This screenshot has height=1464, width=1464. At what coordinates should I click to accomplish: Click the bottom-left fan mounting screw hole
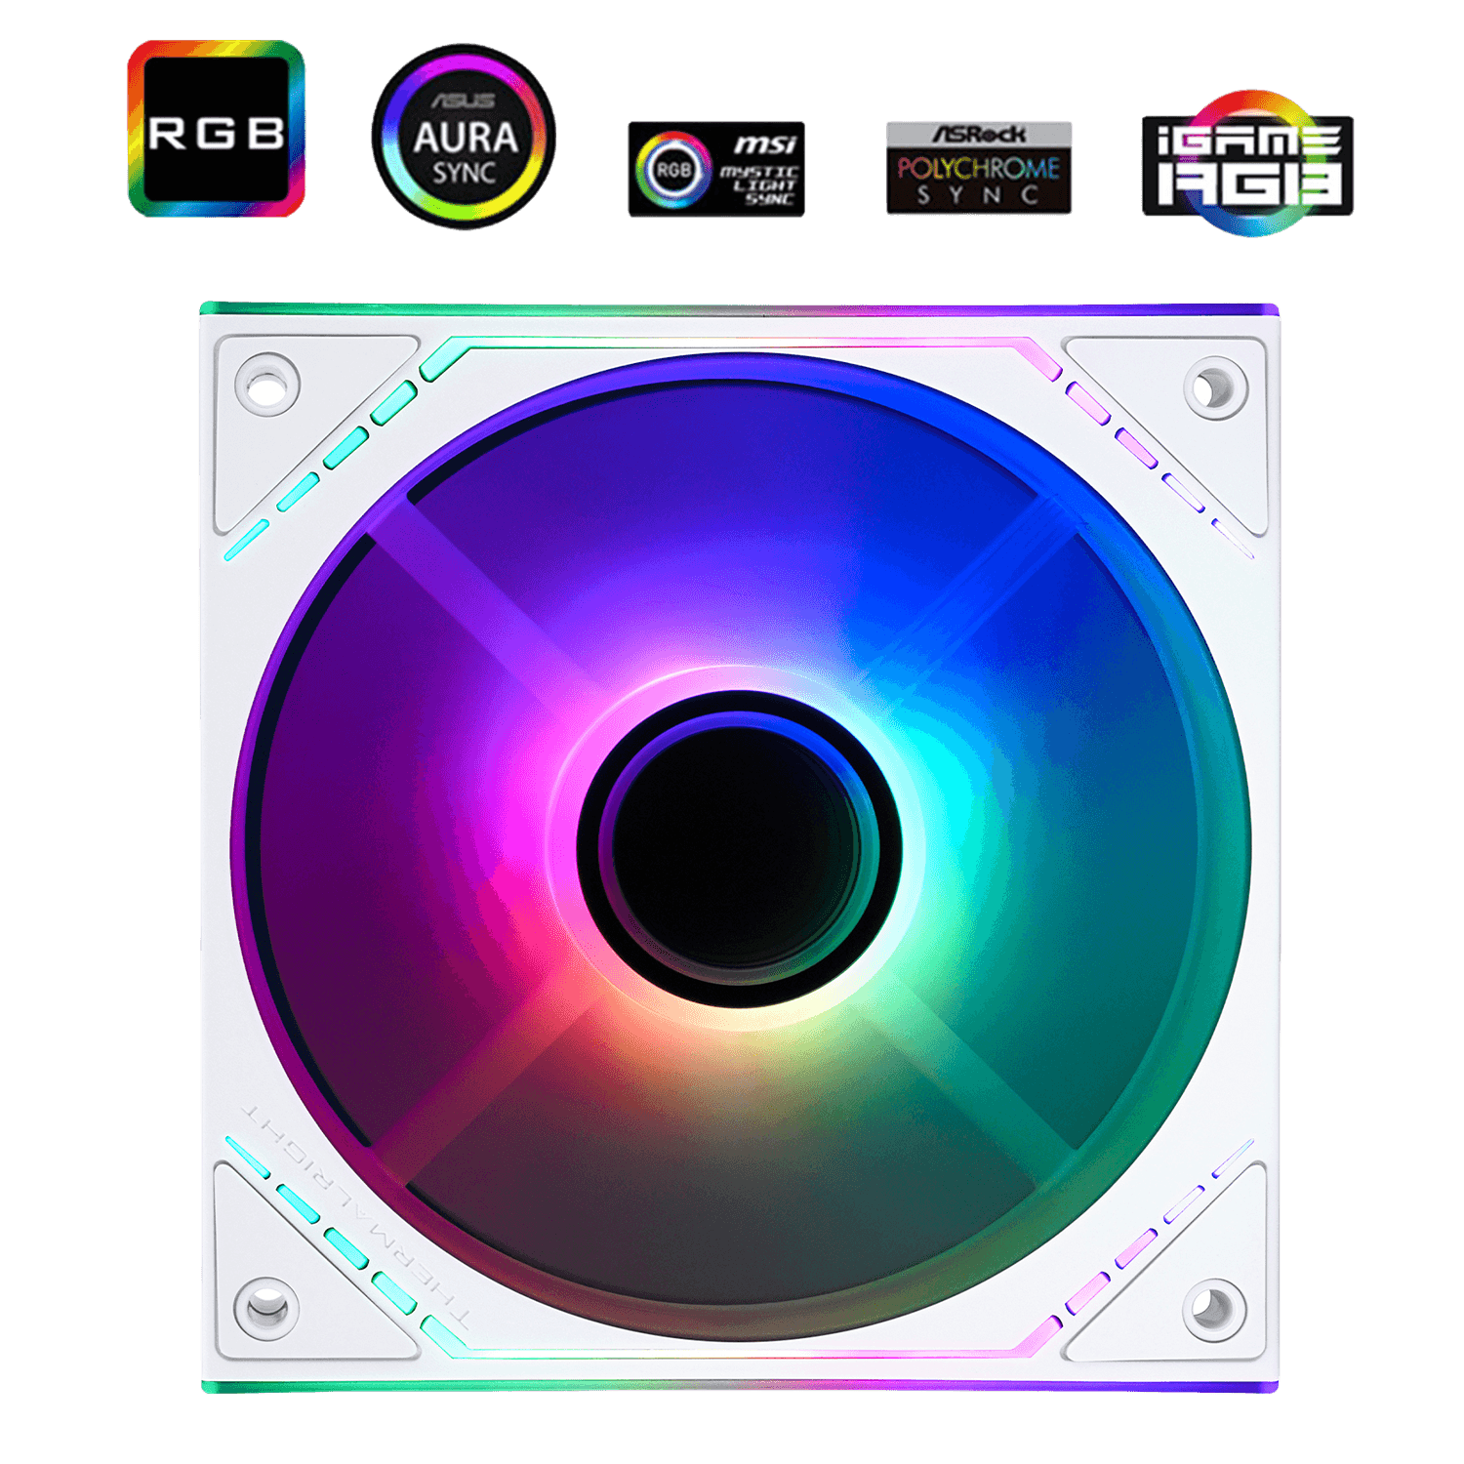266,1308
